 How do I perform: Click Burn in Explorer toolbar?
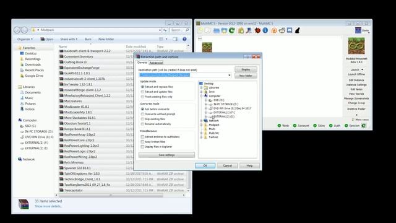pos(88,39)
